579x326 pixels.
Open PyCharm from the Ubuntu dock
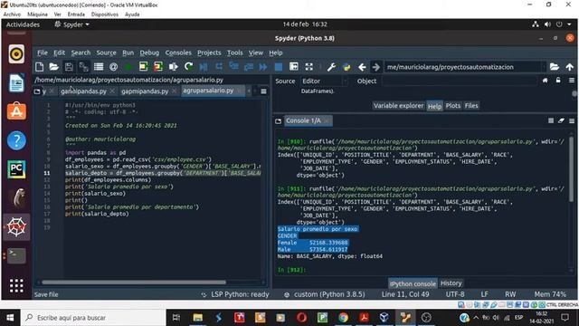pyautogui.click(x=16, y=169)
